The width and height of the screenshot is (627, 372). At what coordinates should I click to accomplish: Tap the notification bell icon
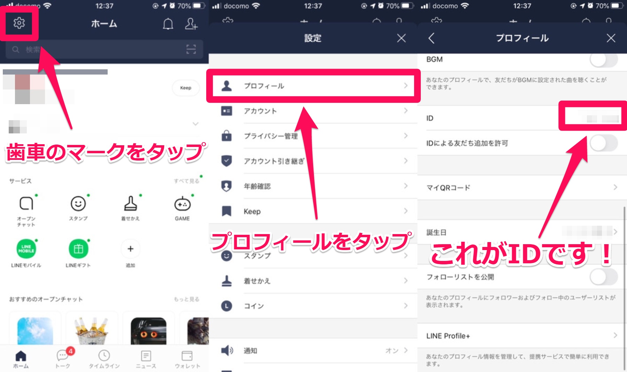(168, 24)
